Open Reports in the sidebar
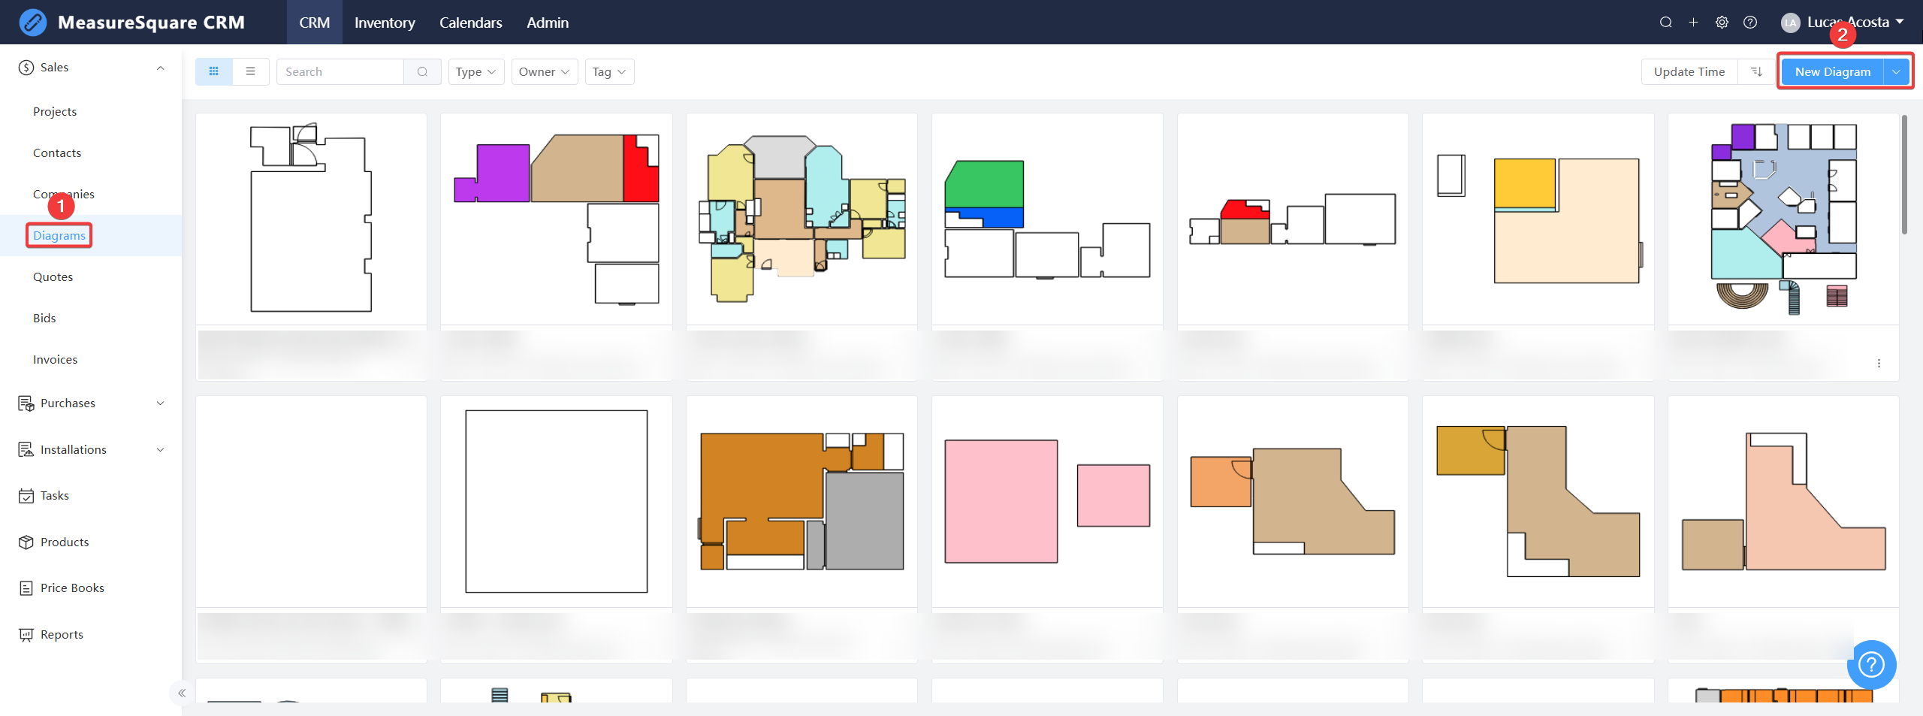The width and height of the screenshot is (1923, 716). pyautogui.click(x=62, y=635)
